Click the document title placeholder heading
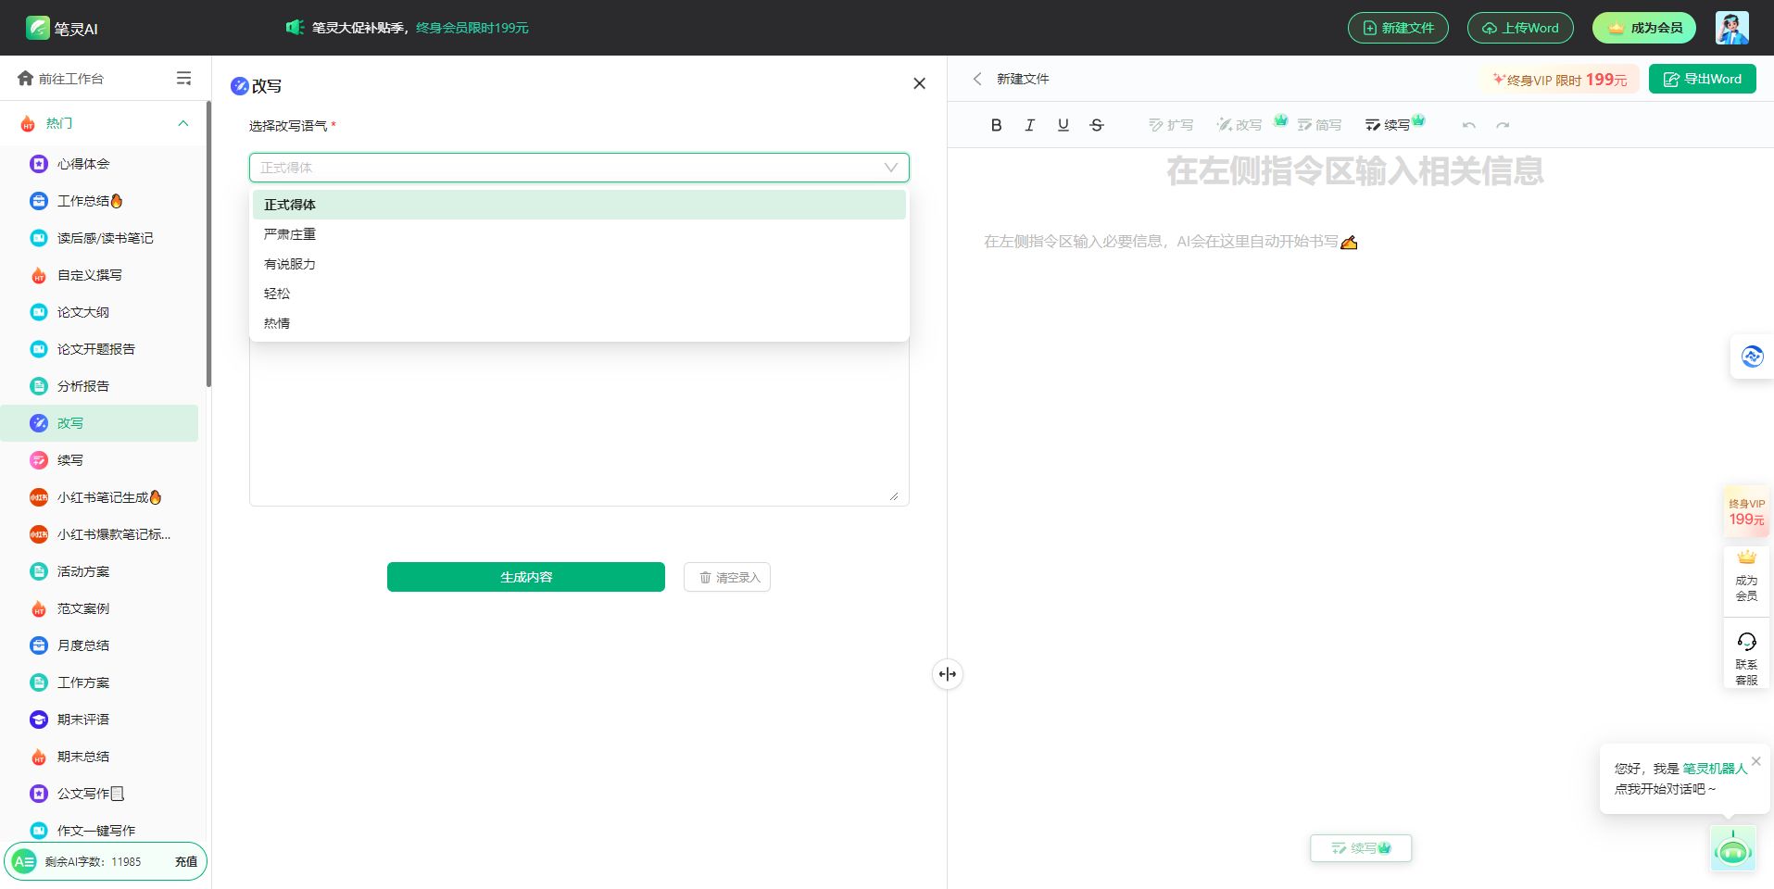Viewport: 1774px width, 889px height. [x=1354, y=171]
